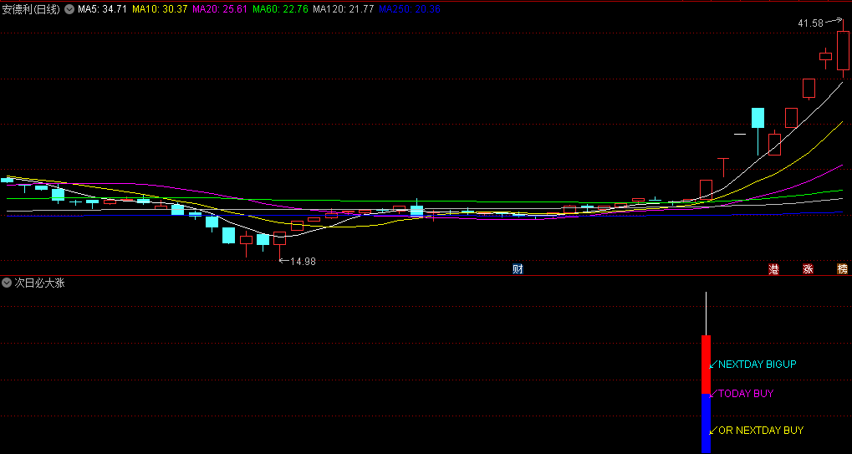Click the 港 marker icon
This screenshot has width=852, height=454.
(773, 269)
